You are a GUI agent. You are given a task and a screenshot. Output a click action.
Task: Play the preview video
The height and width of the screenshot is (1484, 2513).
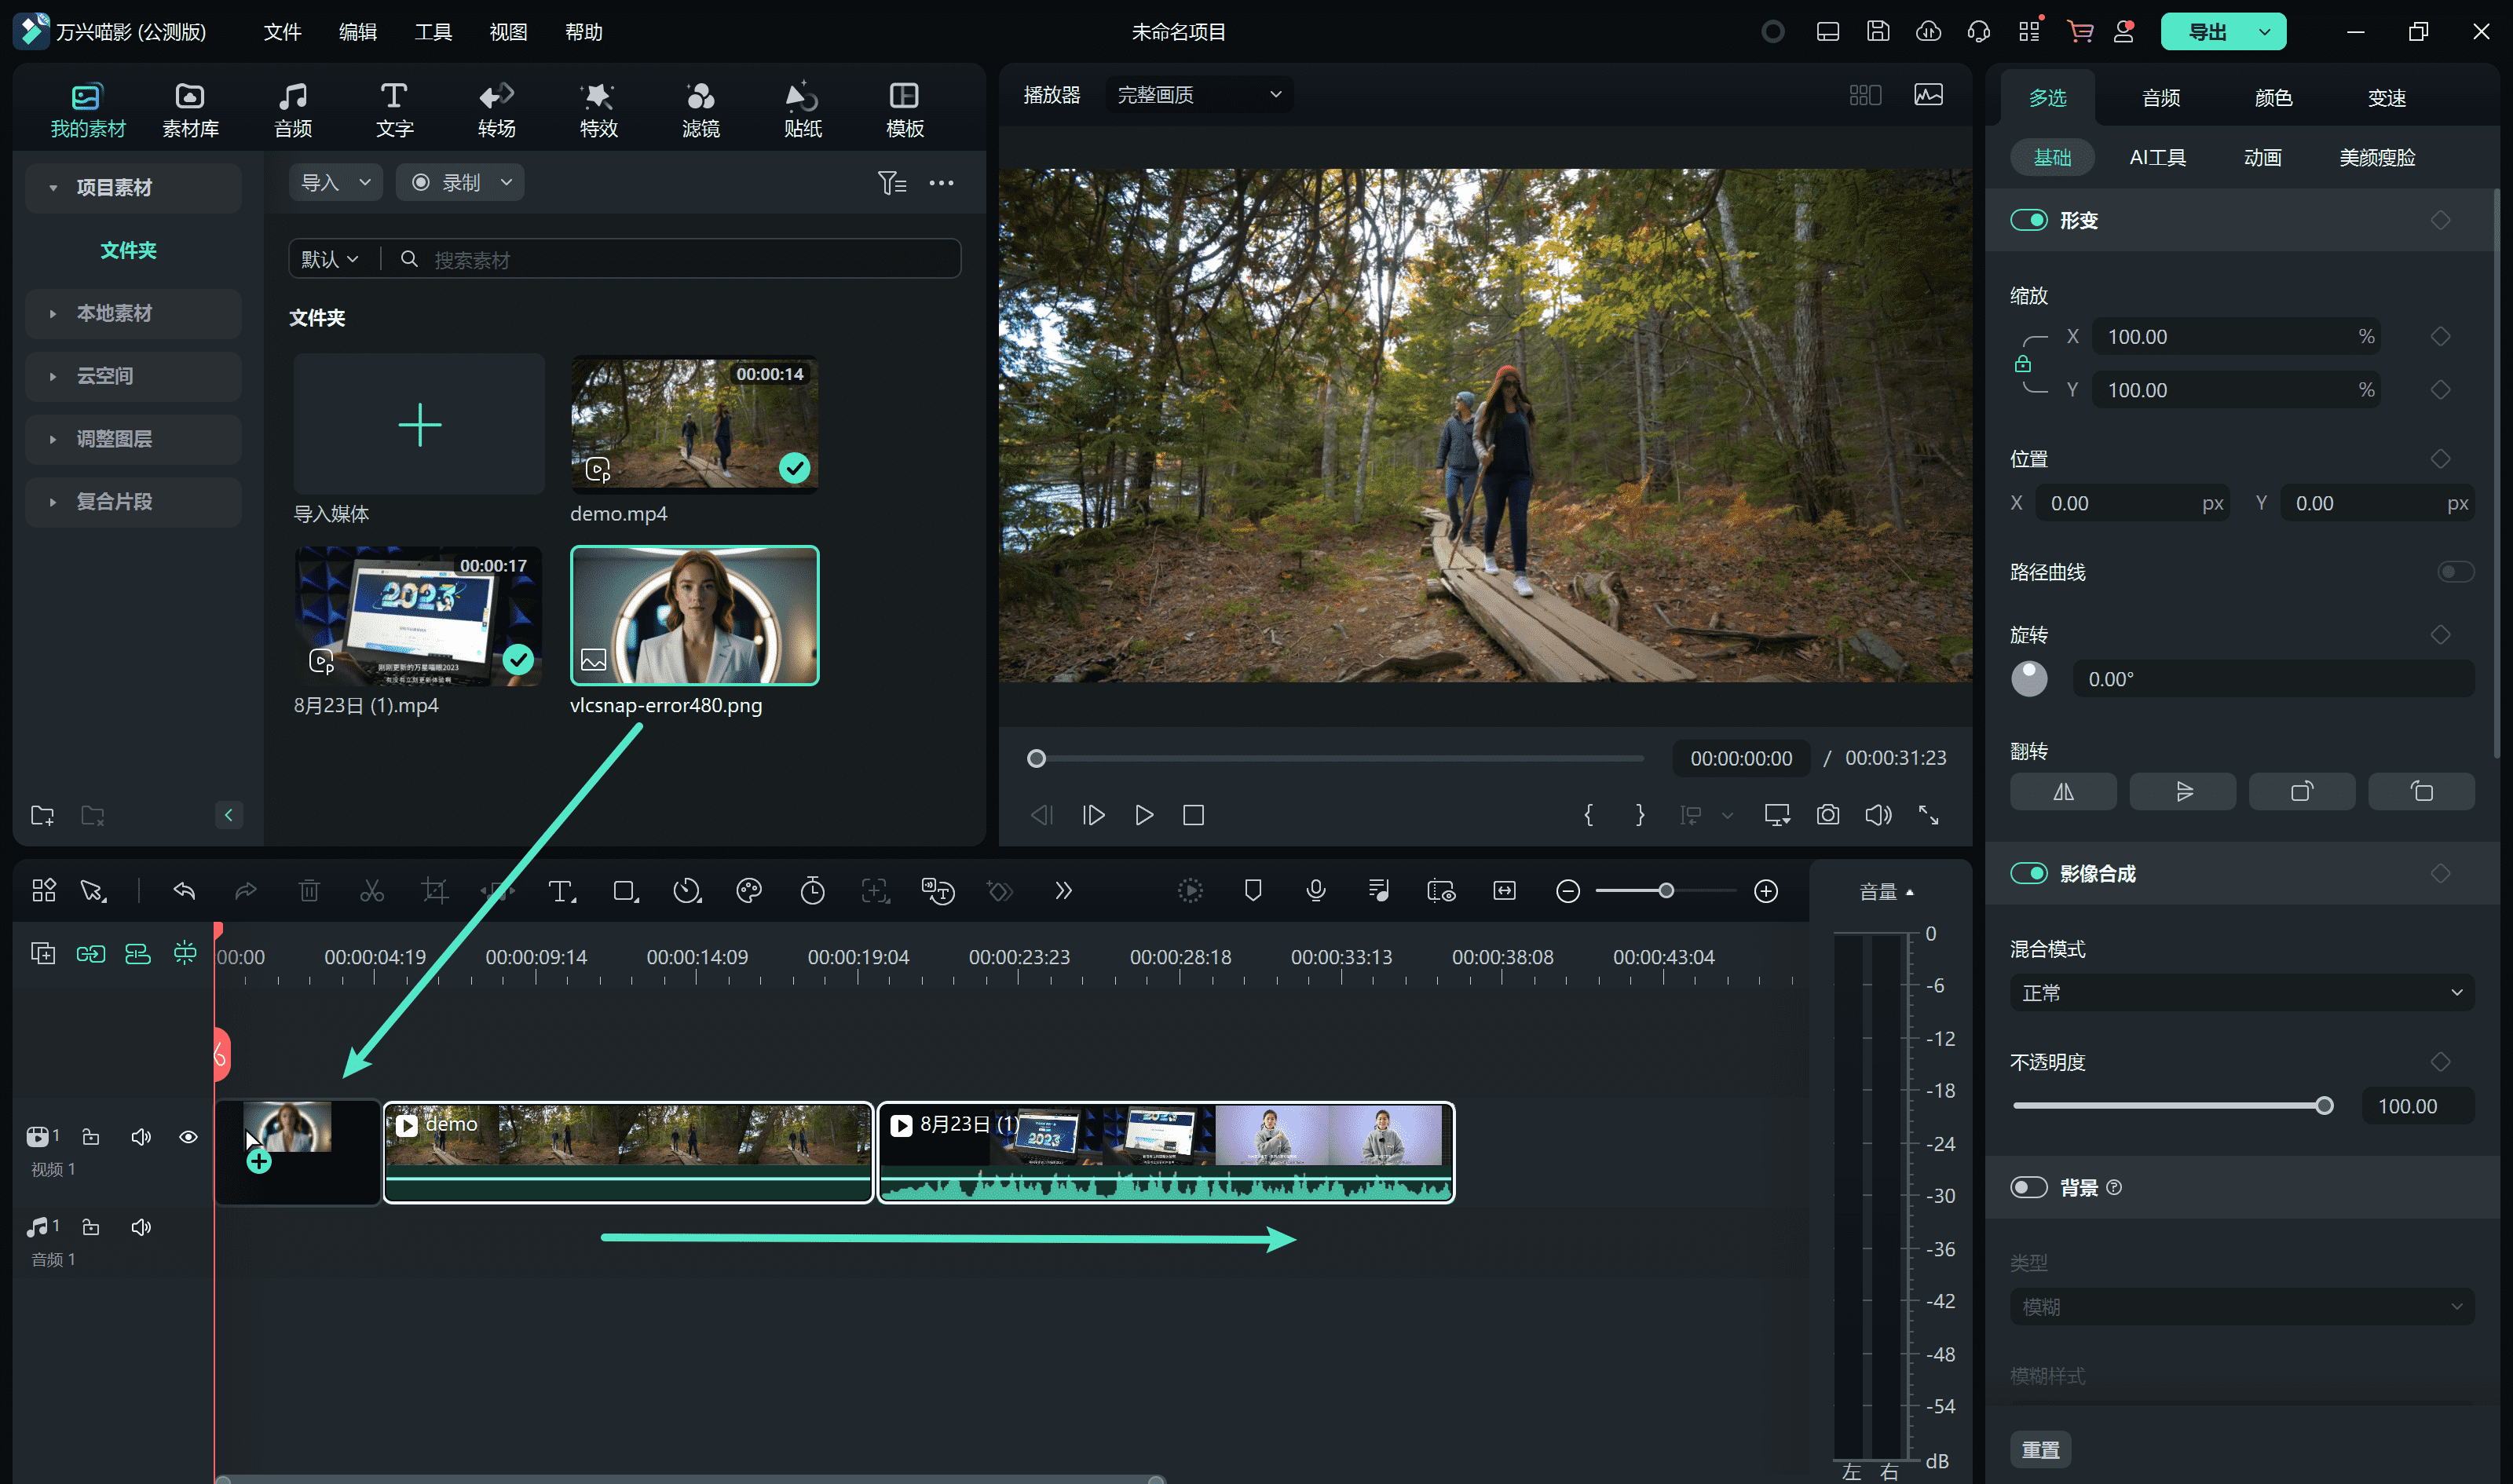pos(1144,815)
